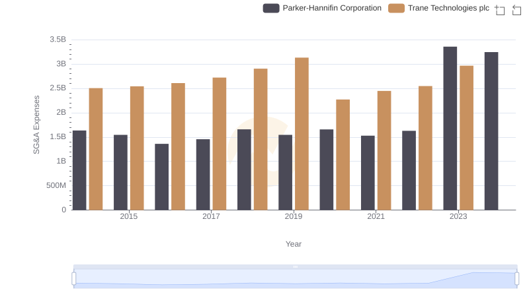
Task: Select Parker-Hannifin's dark bar for 2022
Action: click(x=409, y=171)
